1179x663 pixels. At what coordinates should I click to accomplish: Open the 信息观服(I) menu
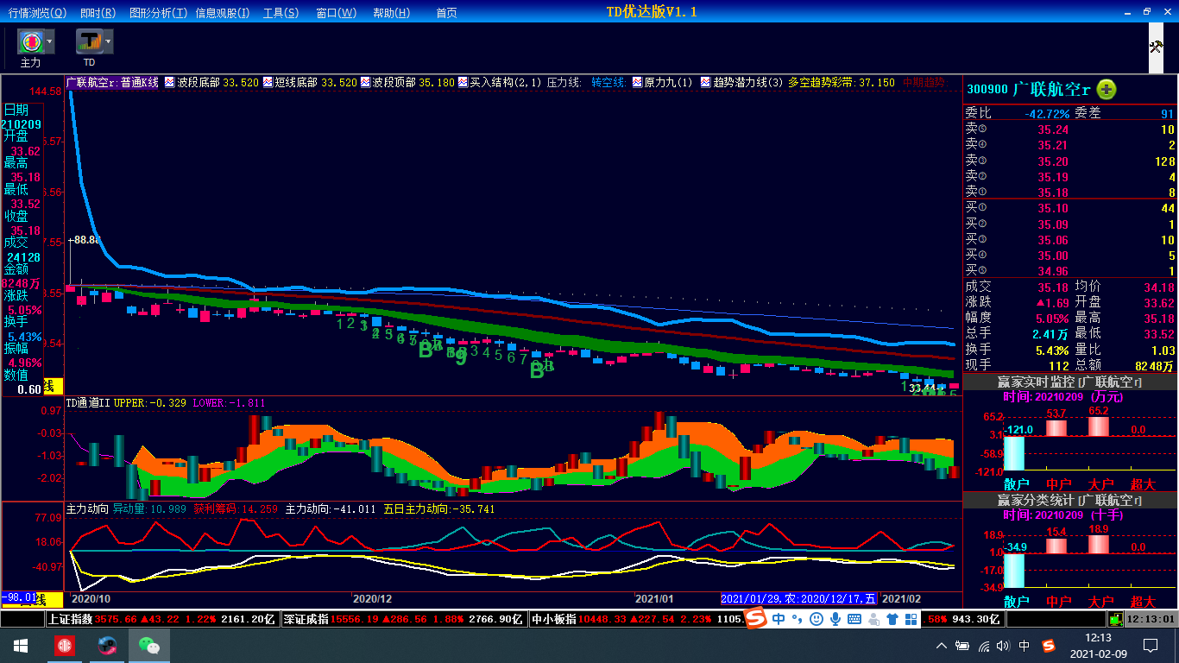pyautogui.click(x=223, y=13)
